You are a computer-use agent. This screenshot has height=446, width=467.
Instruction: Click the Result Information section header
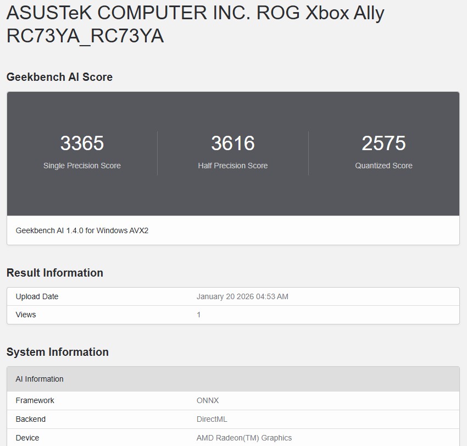(54, 273)
